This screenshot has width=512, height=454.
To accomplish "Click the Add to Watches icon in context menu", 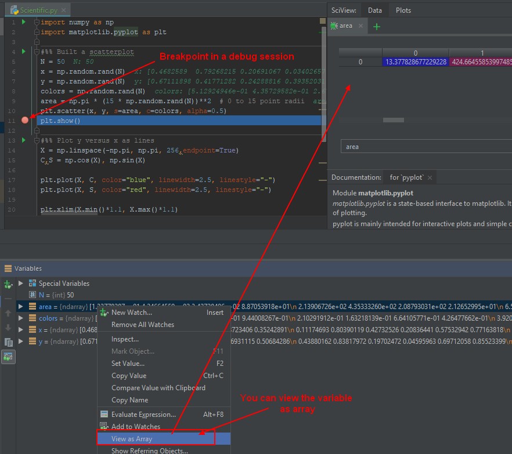I will (103, 426).
